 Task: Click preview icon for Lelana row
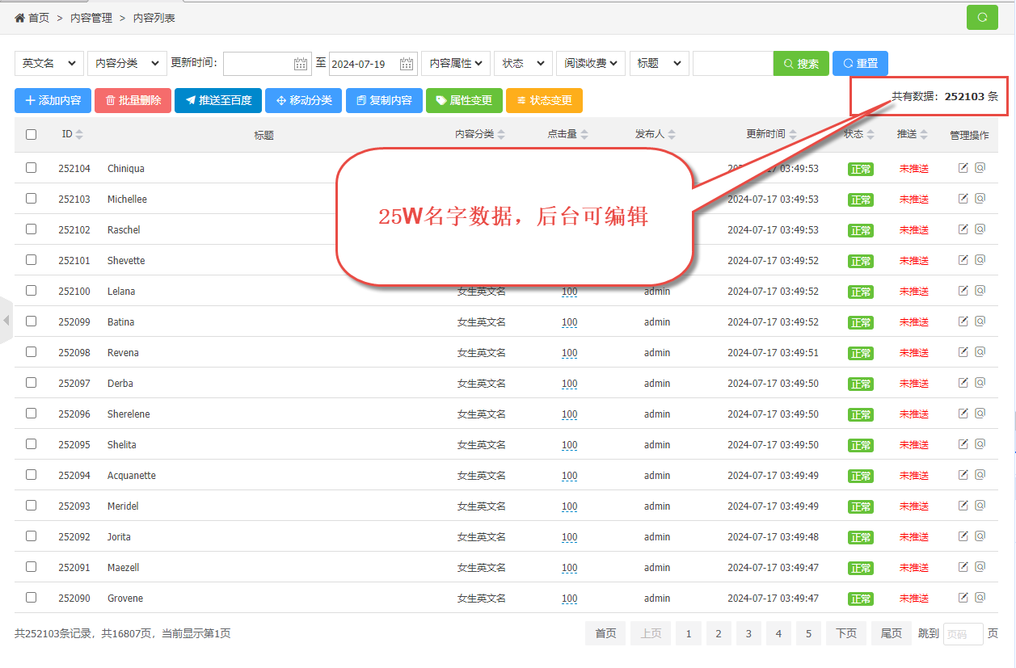[980, 291]
